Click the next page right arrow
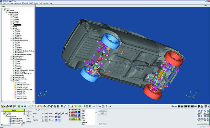 point(176,106)
